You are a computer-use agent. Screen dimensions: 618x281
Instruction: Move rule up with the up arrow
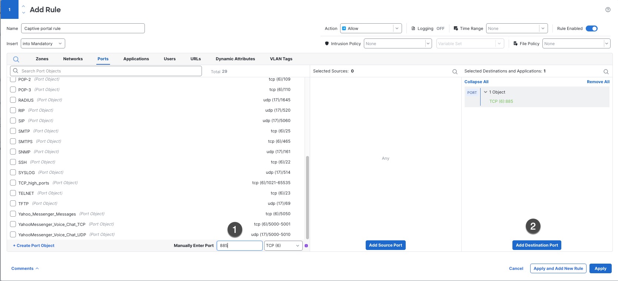coord(24,6)
